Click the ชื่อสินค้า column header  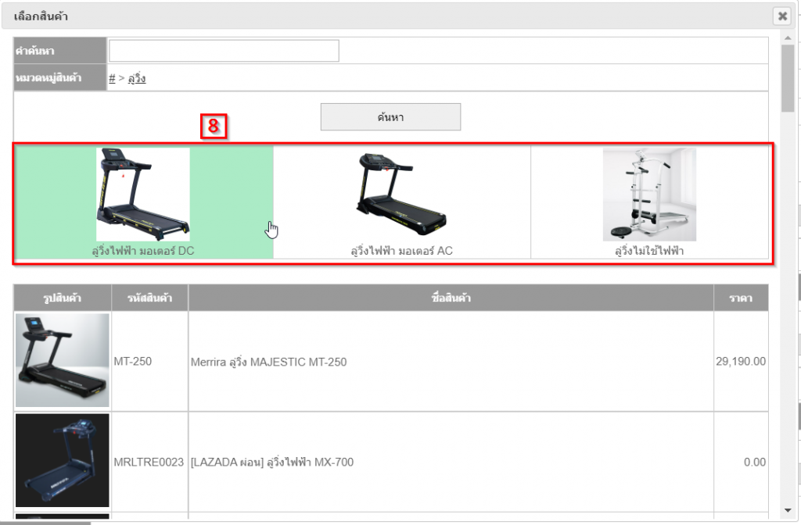(451, 298)
